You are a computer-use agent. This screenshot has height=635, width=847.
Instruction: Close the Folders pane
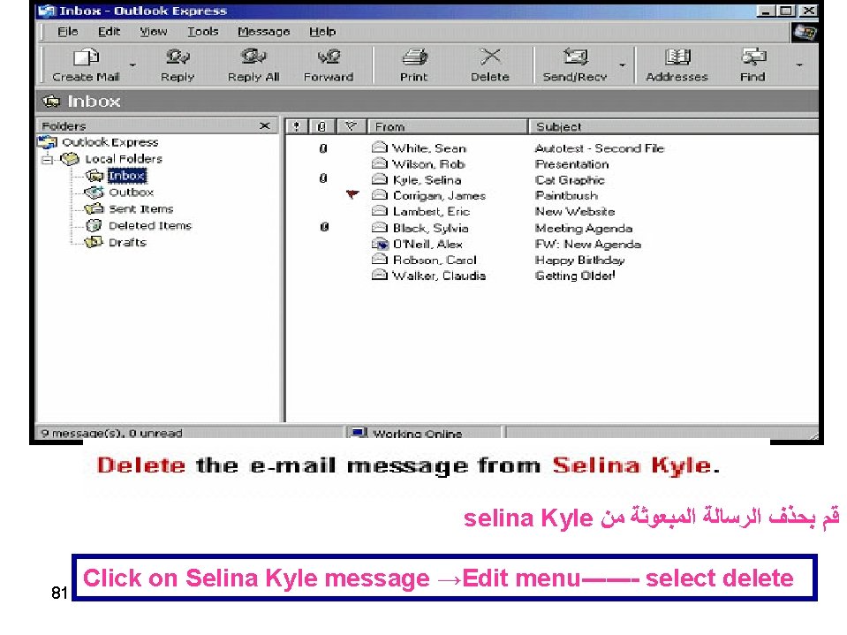click(x=265, y=125)
